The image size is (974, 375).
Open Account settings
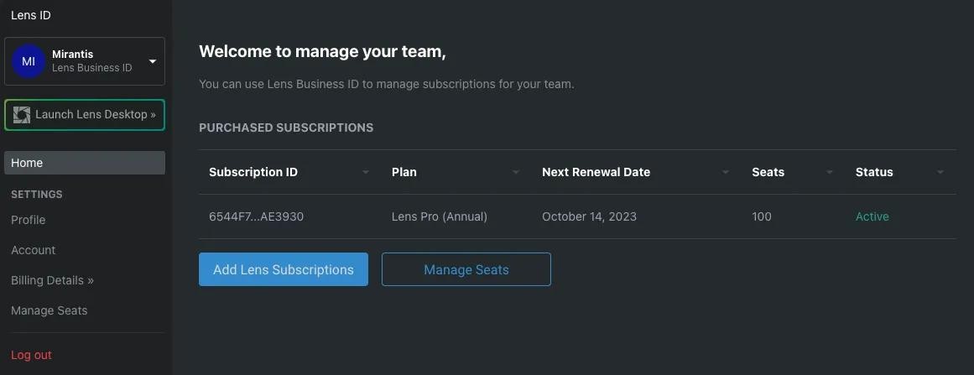34,250
